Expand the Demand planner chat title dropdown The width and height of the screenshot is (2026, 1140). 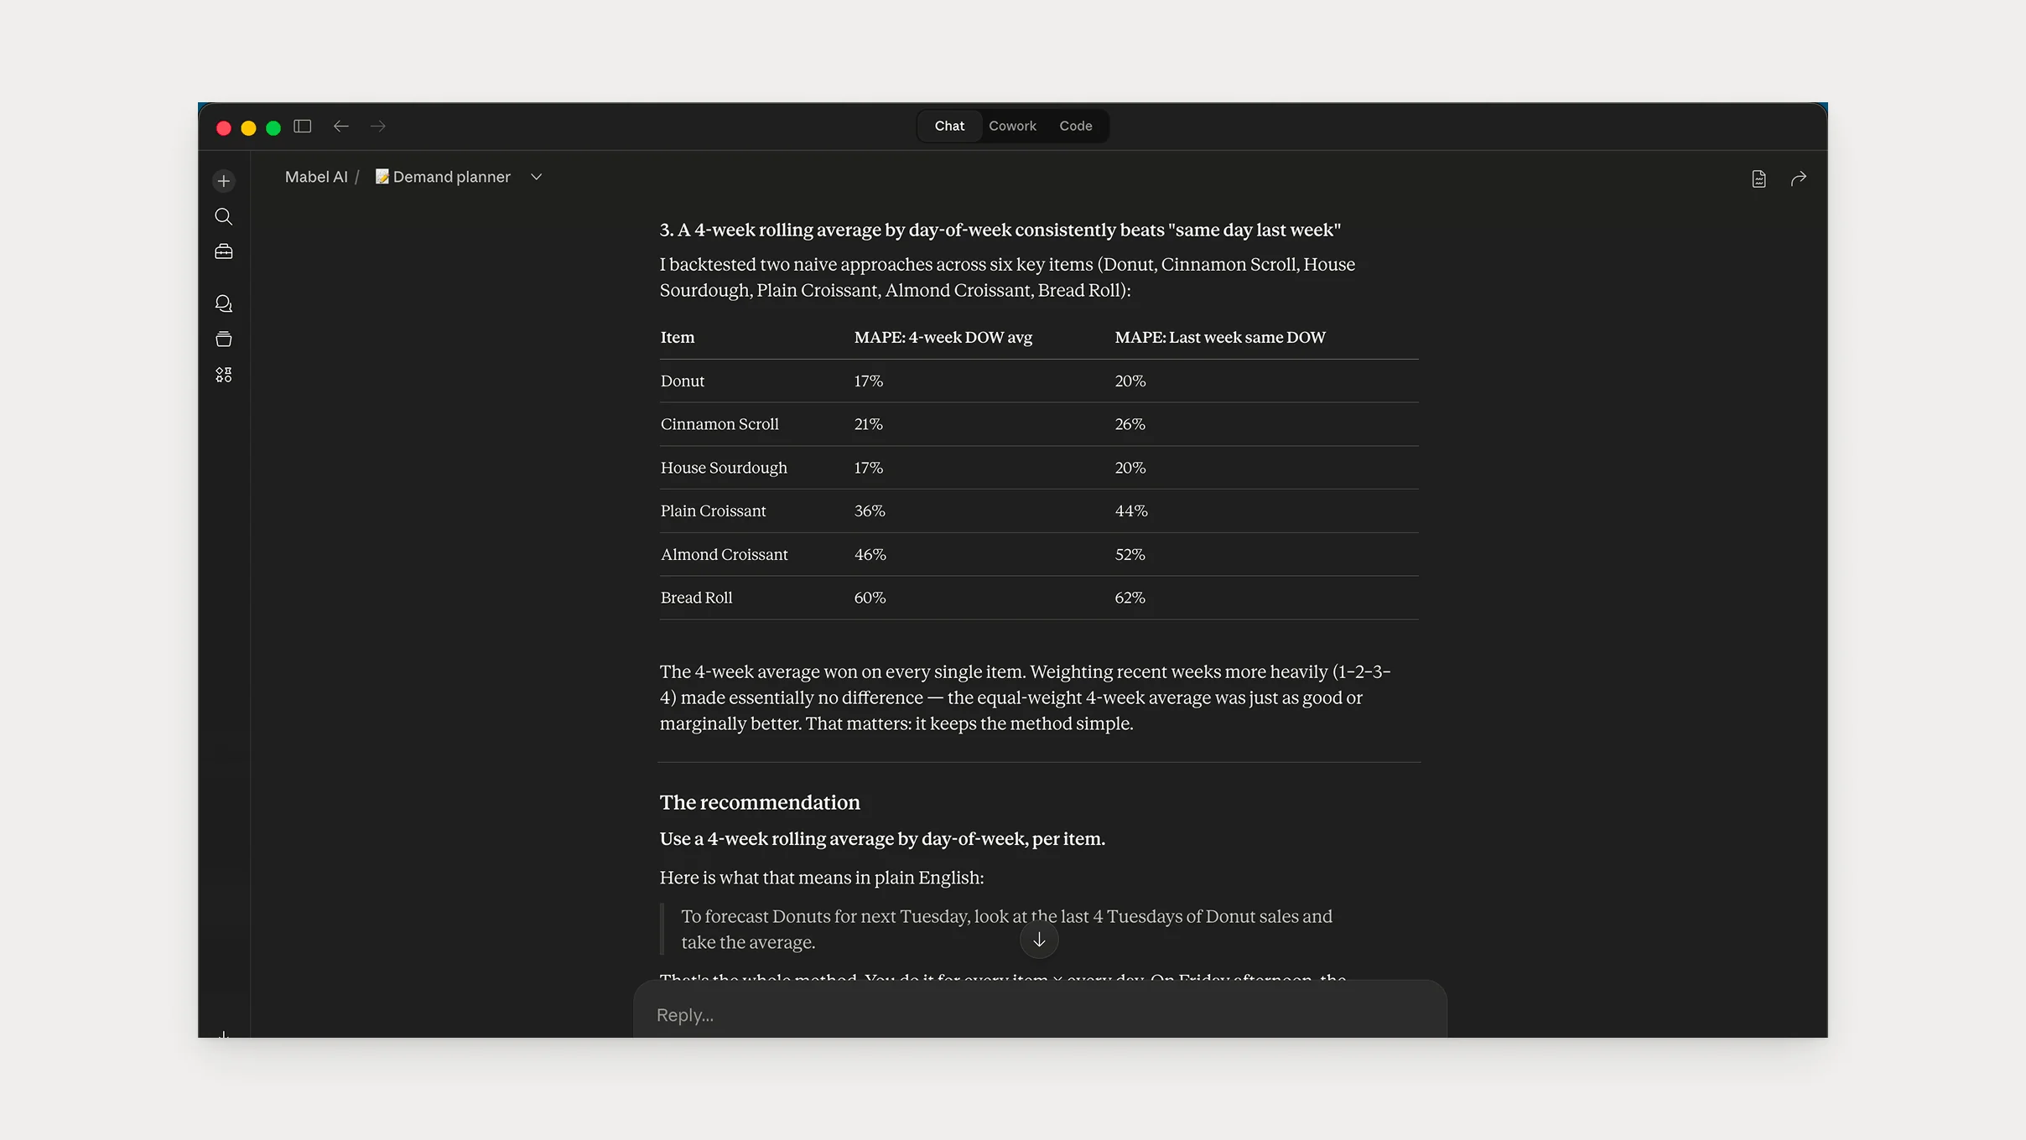pos(537,177)
